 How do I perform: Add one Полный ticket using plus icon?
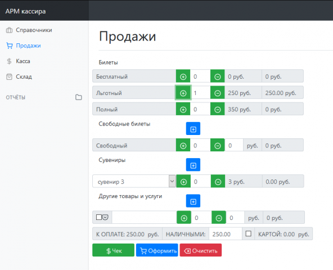coord(183,109)
